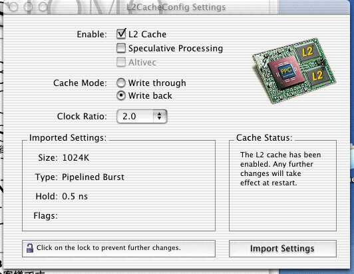Click the L2CacheConfig Settings title bar
This screenshot has height=274, width=354.
pos(176,7)
